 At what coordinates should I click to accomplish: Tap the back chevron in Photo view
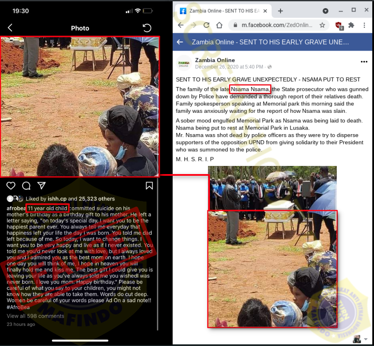pos(10,28)
